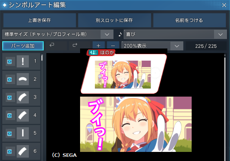Expand the 標準サイズ dropdown chevron
230x161 pixels.
point(107,34)
